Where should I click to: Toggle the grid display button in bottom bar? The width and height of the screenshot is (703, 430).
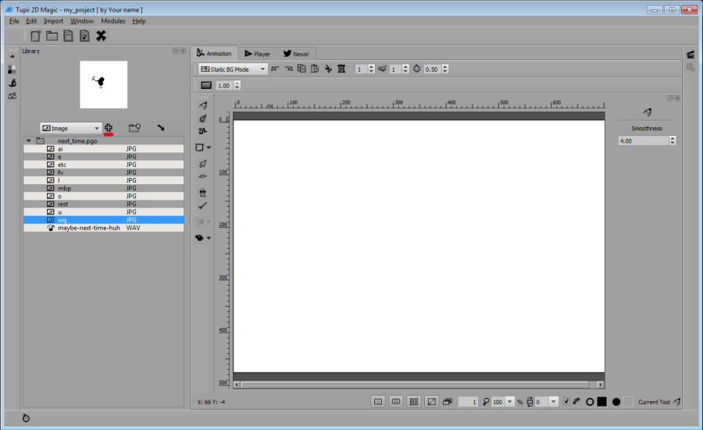click(414, 401)
